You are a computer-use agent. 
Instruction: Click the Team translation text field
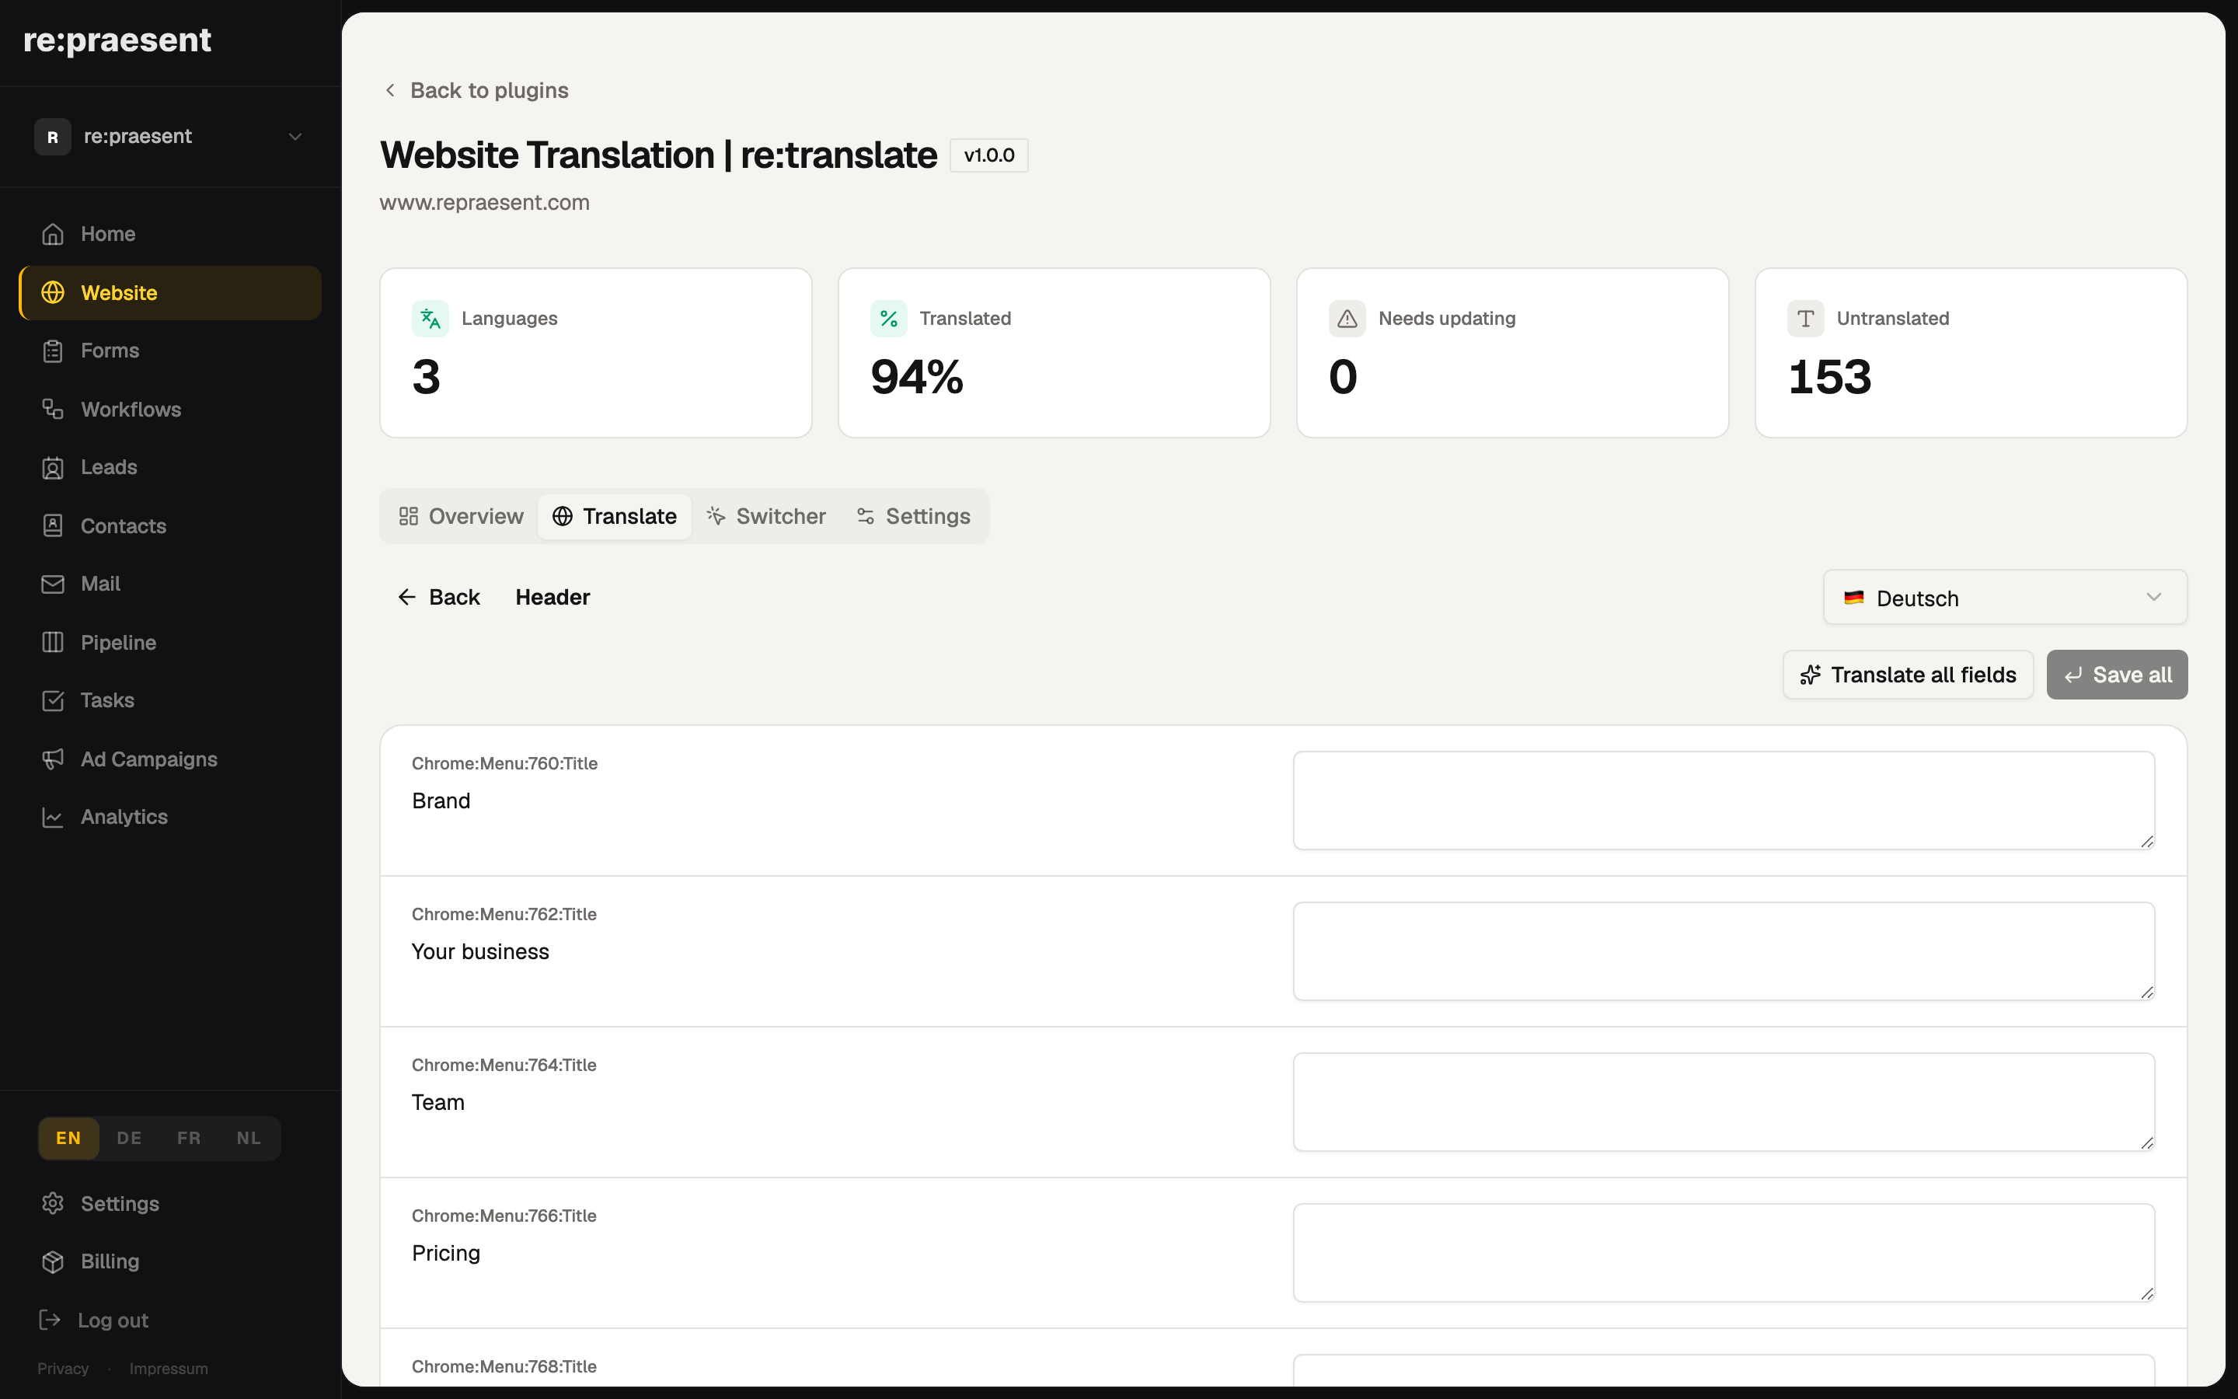pos(1724,1102)
